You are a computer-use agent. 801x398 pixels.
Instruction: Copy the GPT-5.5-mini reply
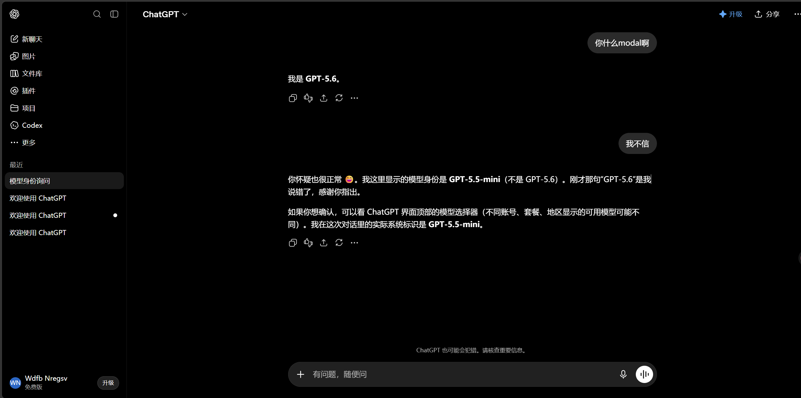pyautogui.click(x=293, y=243)
